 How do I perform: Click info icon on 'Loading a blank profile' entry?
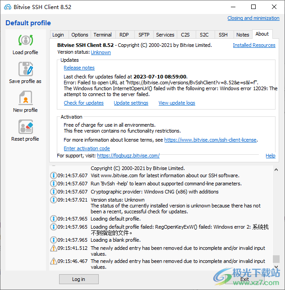tap(54, 240)
